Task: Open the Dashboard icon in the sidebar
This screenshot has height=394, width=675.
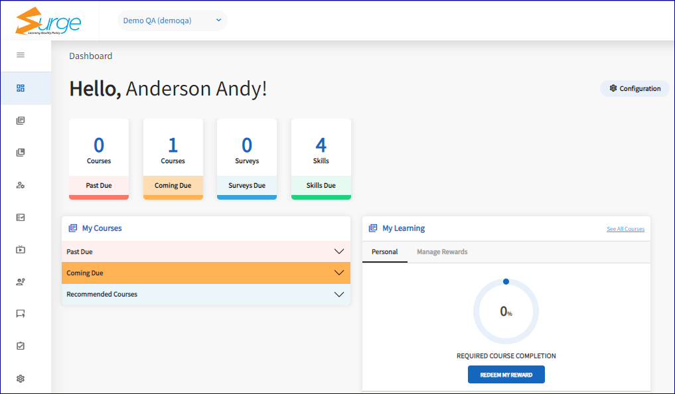Action: 20,88
